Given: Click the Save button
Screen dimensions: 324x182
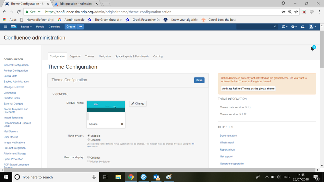Looking at the screenshot, I should point(199,80).
